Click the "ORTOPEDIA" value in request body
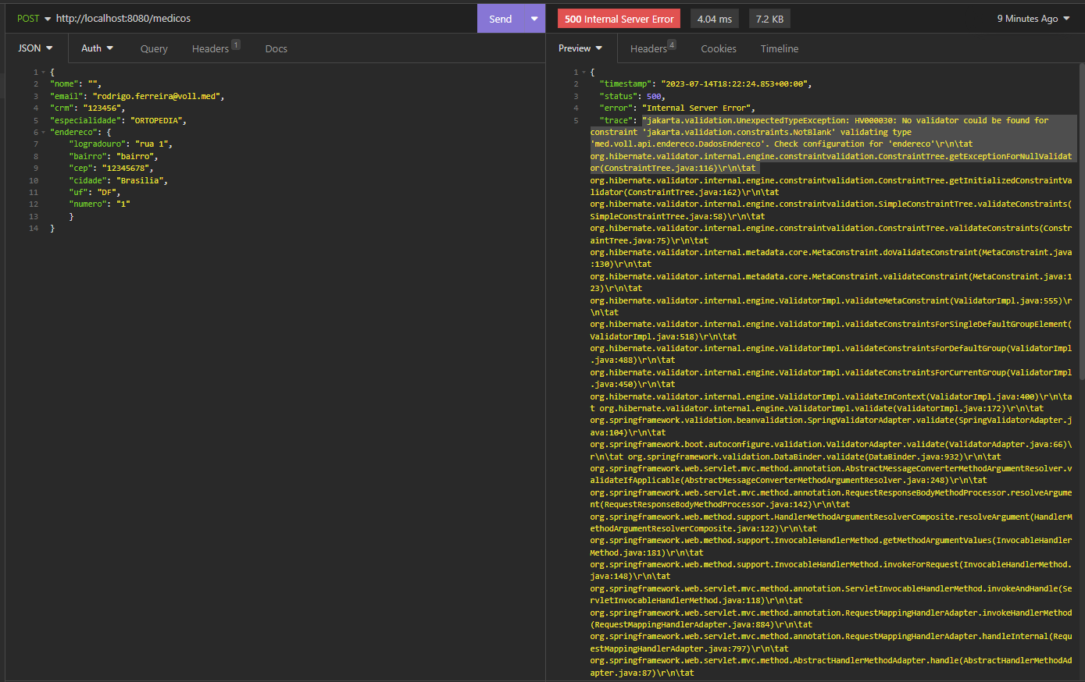Viewport: 1085px width, 682px height. [156, 121]
